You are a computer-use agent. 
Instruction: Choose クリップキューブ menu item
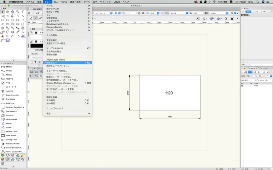coord(68,108)
